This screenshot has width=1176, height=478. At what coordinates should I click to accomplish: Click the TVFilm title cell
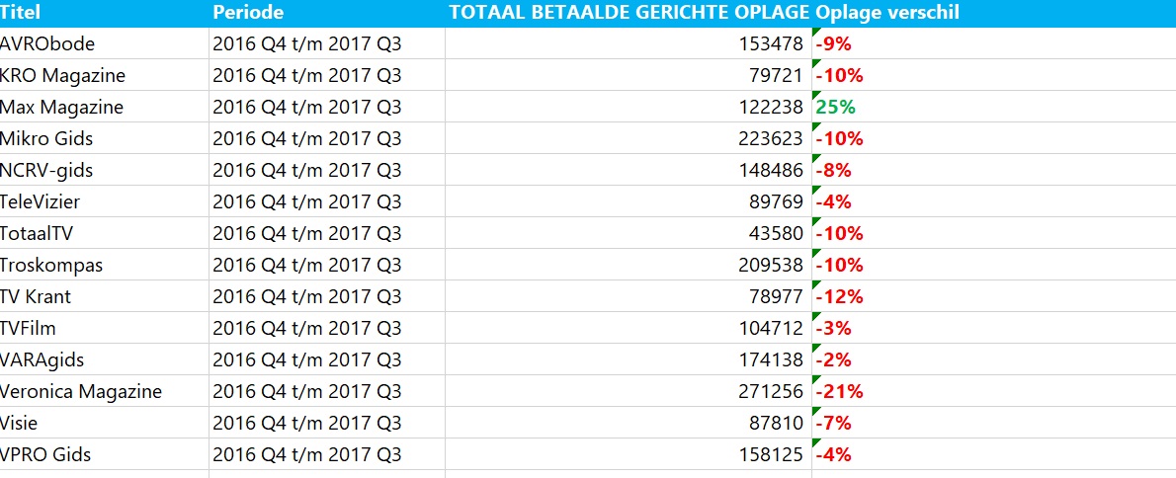(104, 328)
